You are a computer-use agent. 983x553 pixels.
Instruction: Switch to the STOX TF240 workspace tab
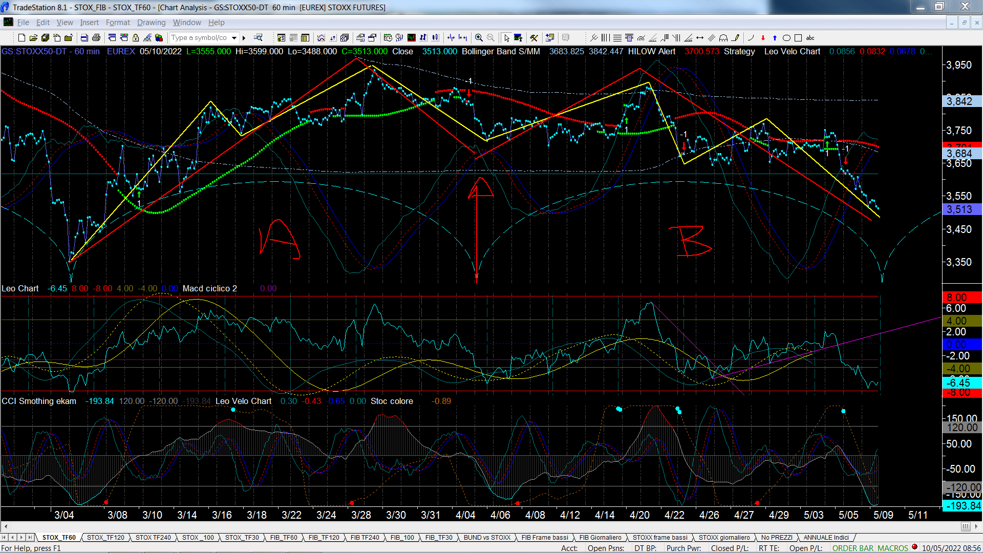click(x=153, y=537)
